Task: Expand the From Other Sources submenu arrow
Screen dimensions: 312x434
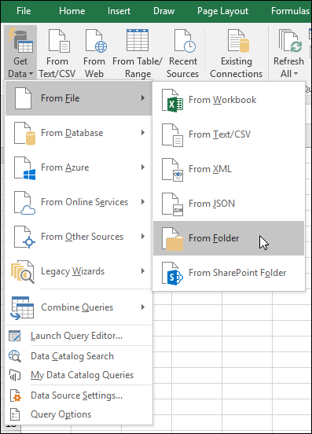Action: [x=143, y=237]
